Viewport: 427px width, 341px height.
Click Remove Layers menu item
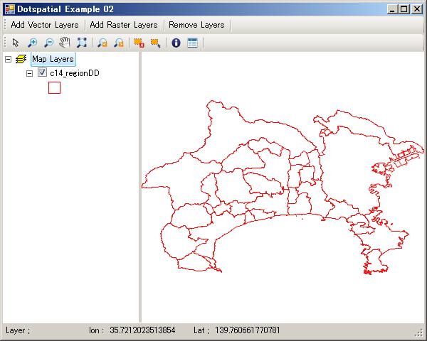(x=196, y=25)
